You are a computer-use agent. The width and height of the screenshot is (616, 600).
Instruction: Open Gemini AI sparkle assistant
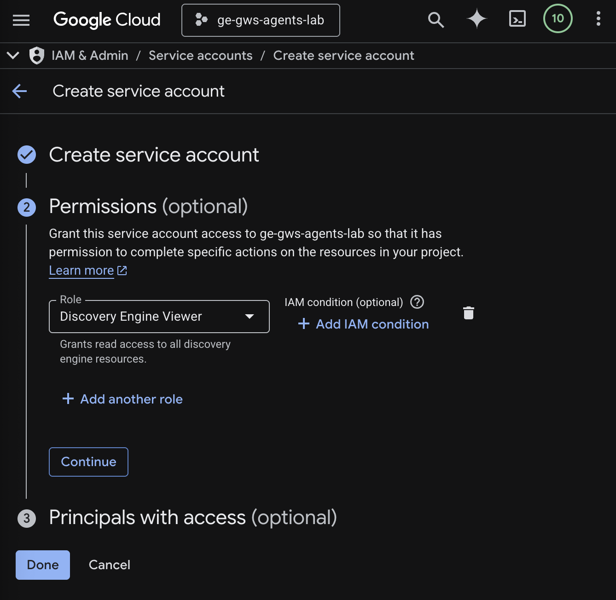click(477, 19)
